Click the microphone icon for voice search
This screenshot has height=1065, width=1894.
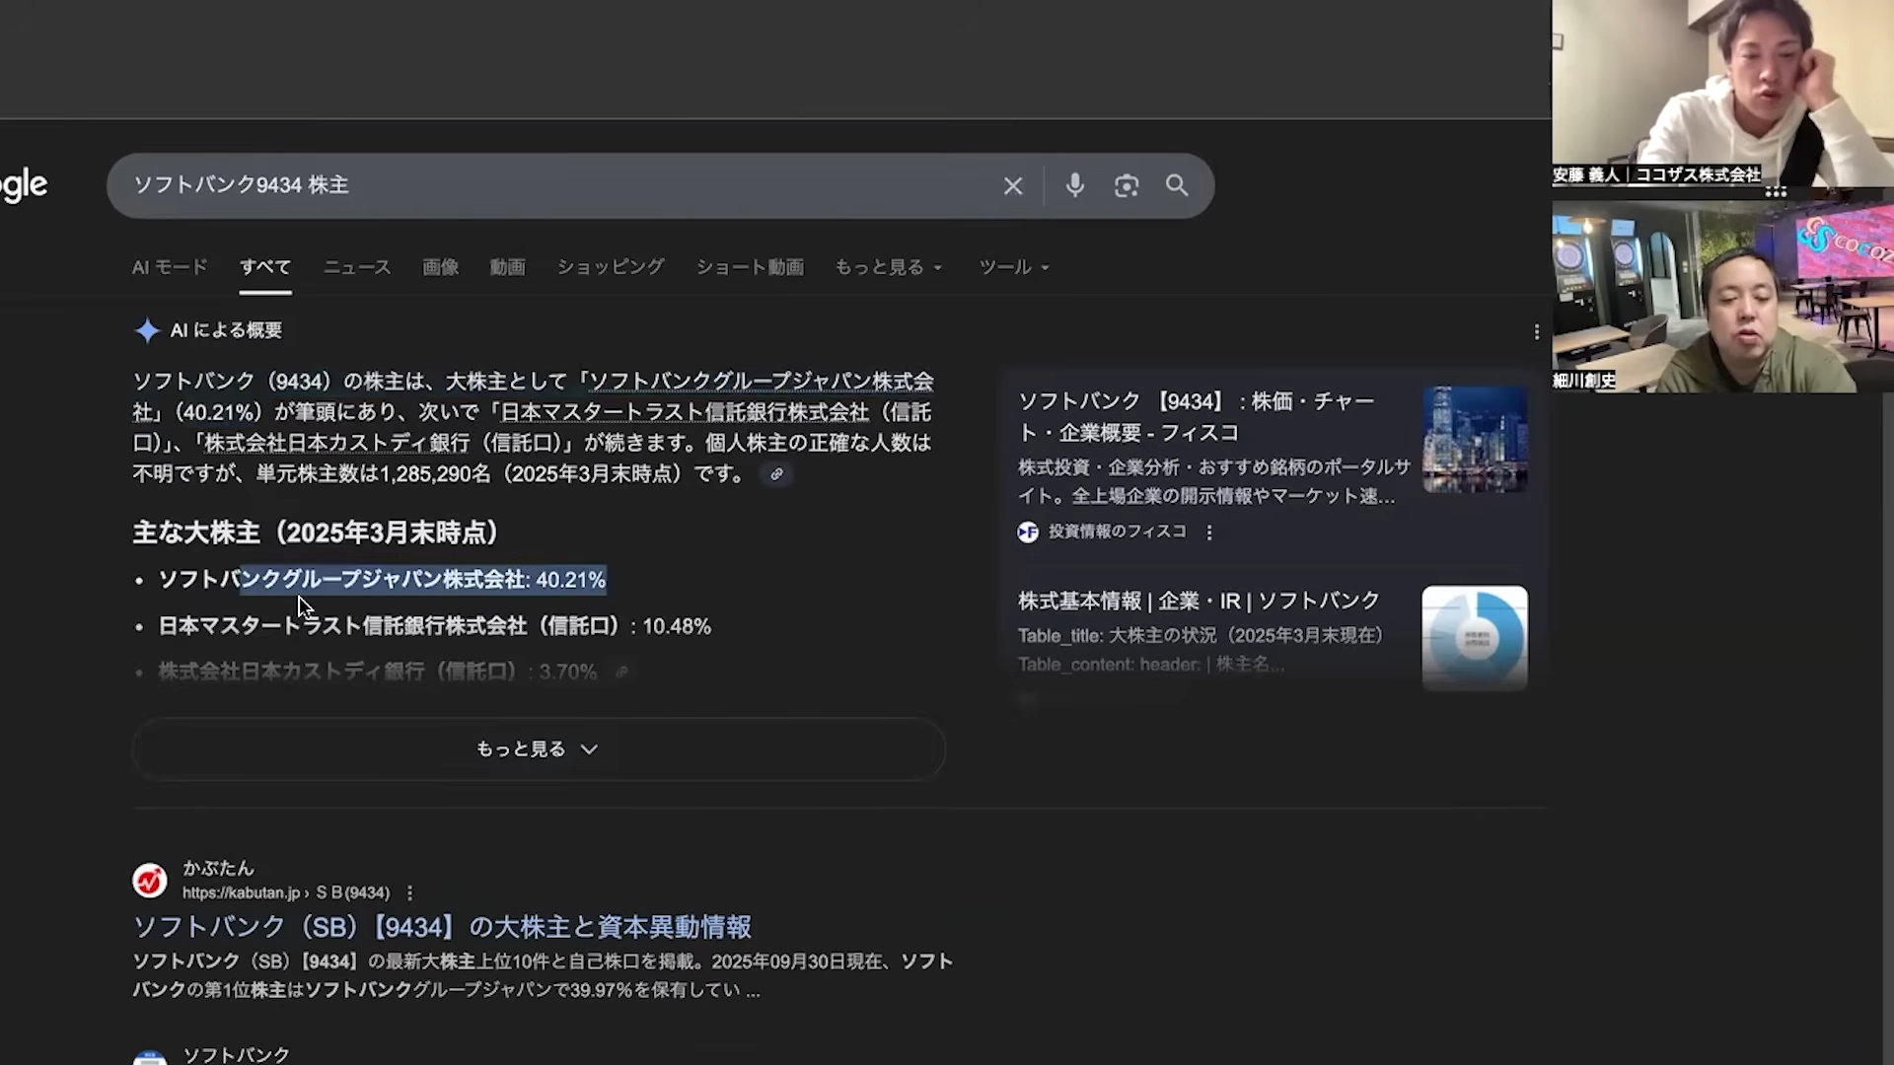(x=1074, y=185)
